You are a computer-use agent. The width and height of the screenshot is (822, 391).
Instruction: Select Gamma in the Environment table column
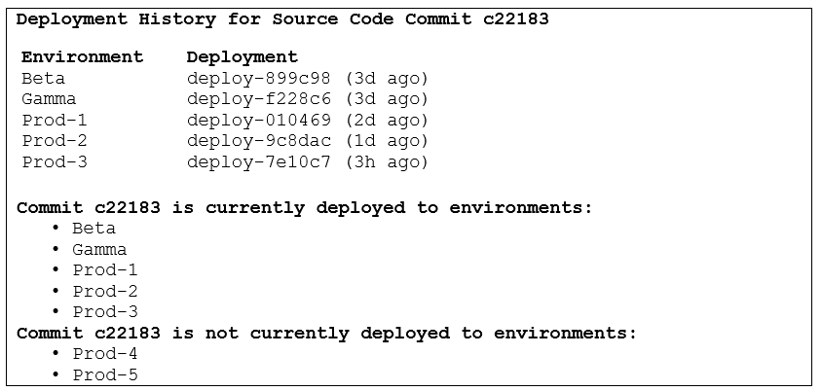[x=49, y=99]
